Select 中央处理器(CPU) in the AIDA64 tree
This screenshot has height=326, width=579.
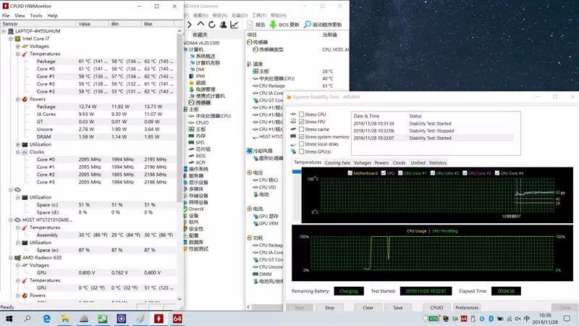click(x=214, y=116)
